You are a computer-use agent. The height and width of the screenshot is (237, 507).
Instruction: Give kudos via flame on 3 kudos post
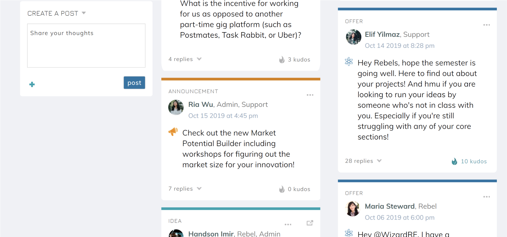click(x=282, y=60)
